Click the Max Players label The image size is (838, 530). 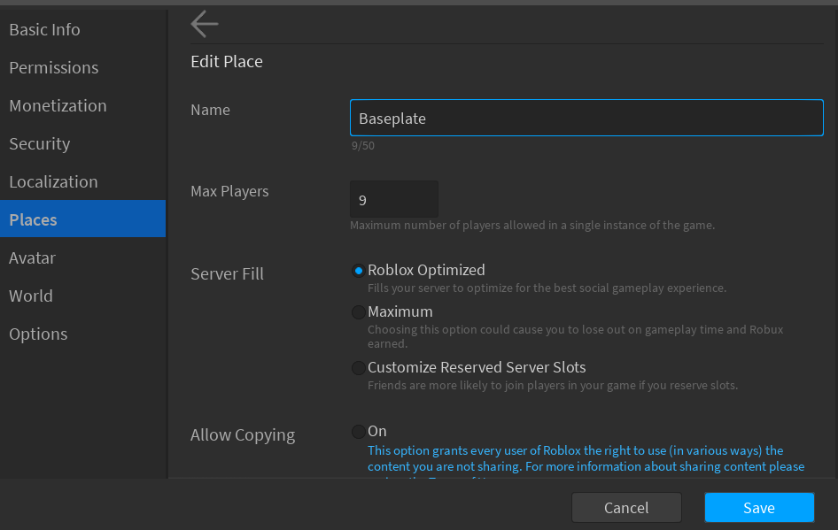pyautogui.click(x=229, y=191)
